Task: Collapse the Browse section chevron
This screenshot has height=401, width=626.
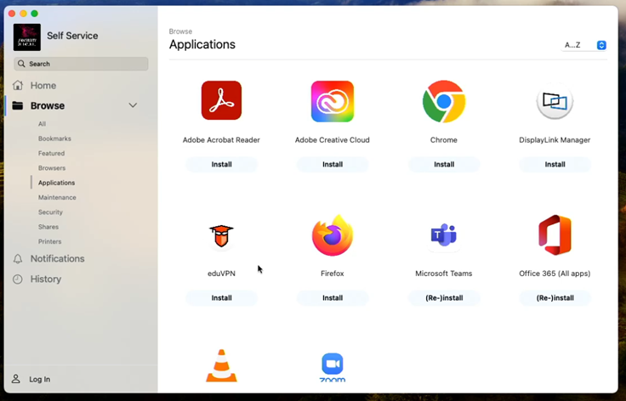Action: pyautogui.click(x=133, y=105)
